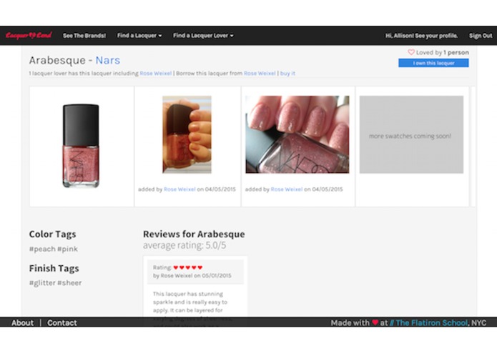497x353 pixels.
Task: Click the 'Finish Tags' heading
Action: point(54,268)
